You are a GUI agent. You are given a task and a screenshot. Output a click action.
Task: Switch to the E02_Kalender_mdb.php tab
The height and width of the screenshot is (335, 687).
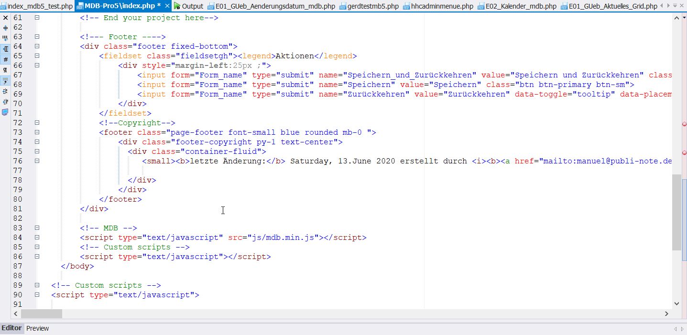[x=517, y=6]
